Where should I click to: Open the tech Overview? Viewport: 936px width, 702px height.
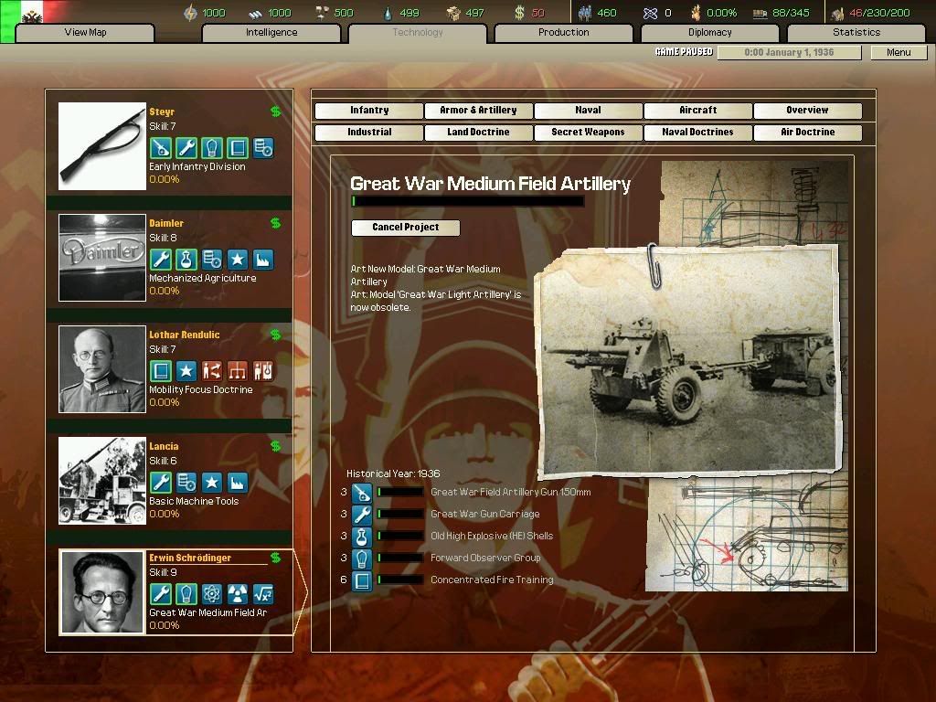[808, 111]
